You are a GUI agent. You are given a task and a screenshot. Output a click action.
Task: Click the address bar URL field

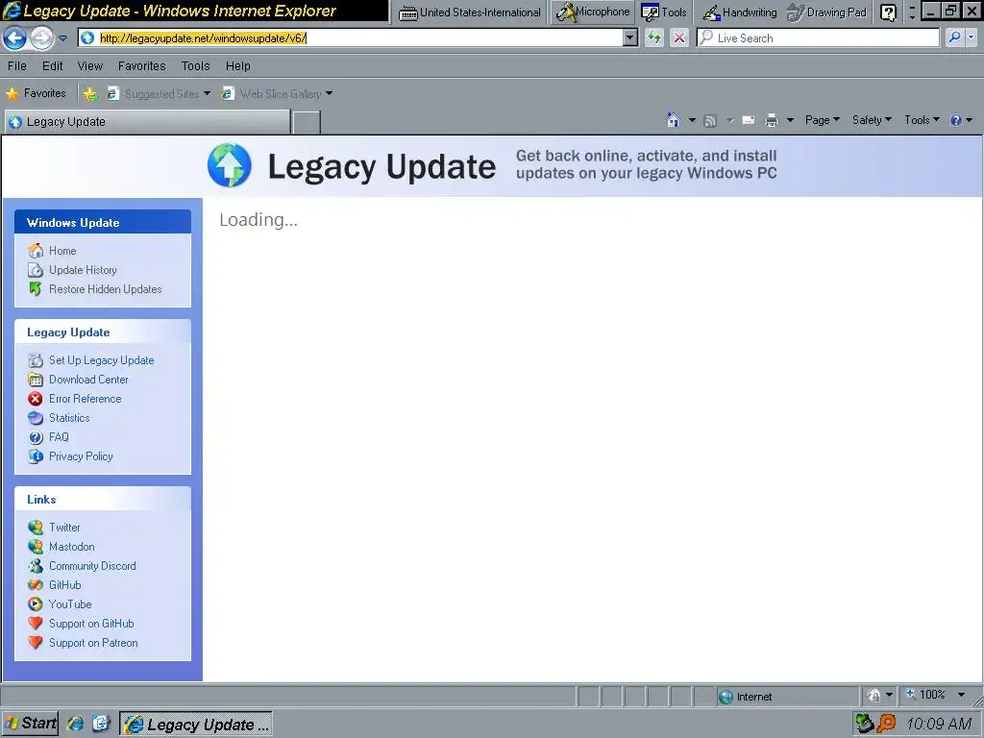click(352, 38)
